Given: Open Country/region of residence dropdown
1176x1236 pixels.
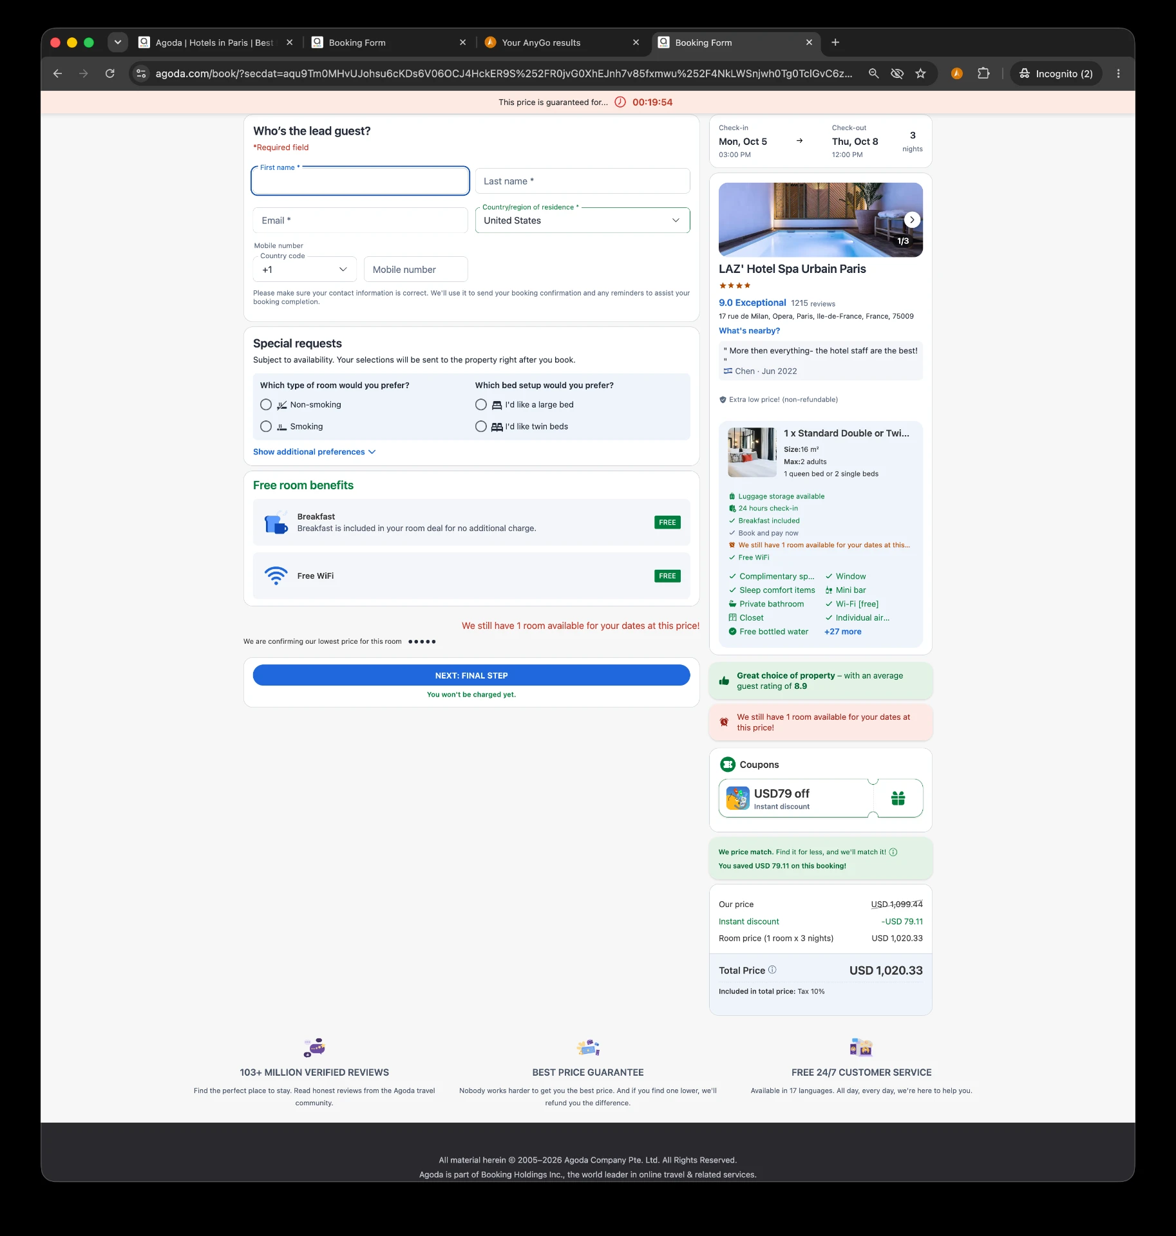Looking at the screenshot, I should [x=582, y=220].
